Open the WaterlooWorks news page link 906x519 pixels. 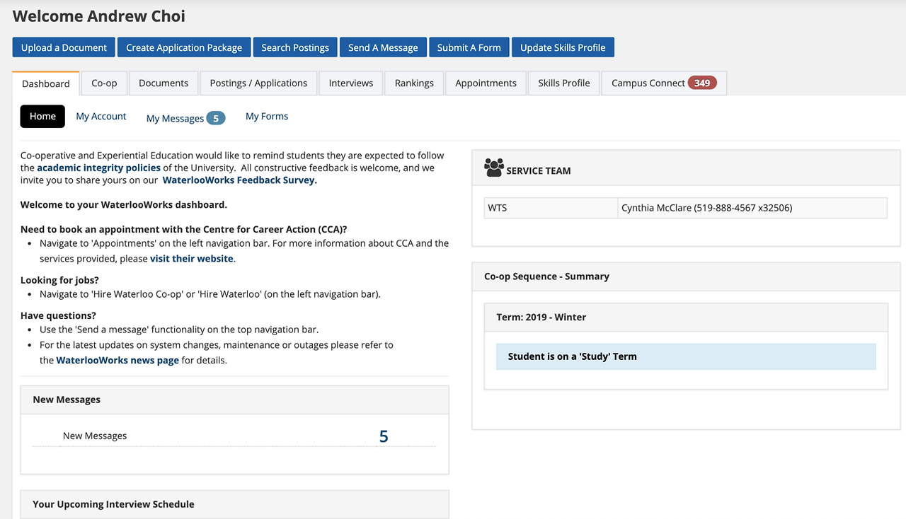pyautogui.click(x=117, y=360)
